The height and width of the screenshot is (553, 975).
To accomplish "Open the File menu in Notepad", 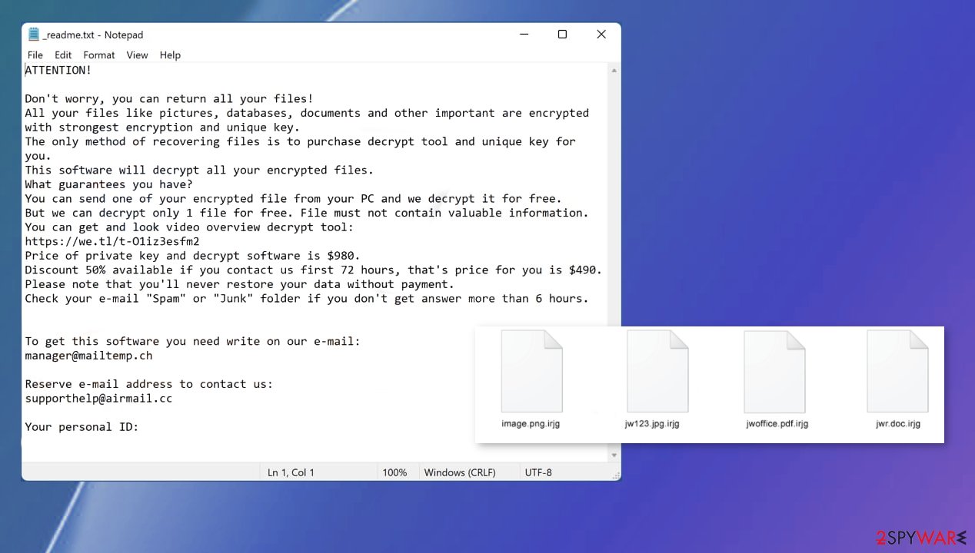I will pyautogui.click(x=35, y=55).
